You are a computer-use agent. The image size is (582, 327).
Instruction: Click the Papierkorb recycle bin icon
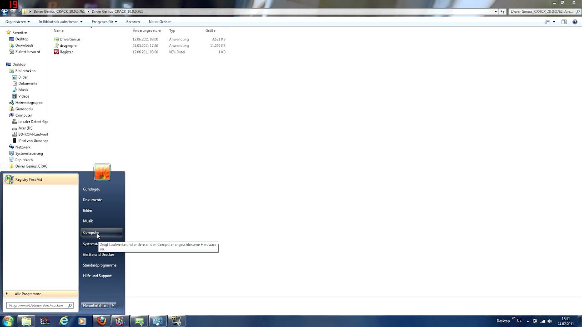tap(12, 160)
